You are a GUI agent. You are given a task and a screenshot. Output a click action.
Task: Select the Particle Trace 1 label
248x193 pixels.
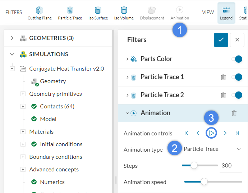(162, 77)
